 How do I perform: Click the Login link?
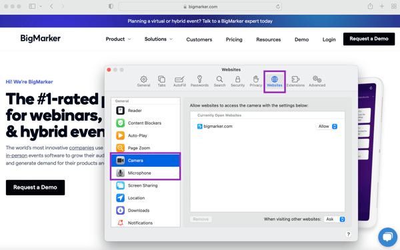[329, 39]
